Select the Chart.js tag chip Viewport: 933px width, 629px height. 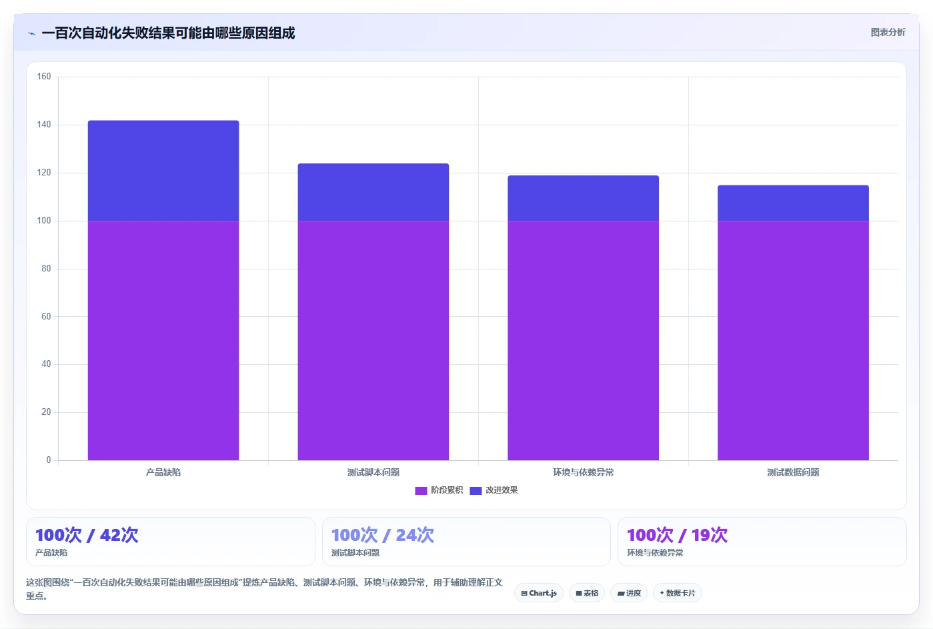(x=539, y=593)
